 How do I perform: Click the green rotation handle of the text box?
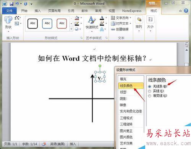click(x=100, y=66)
